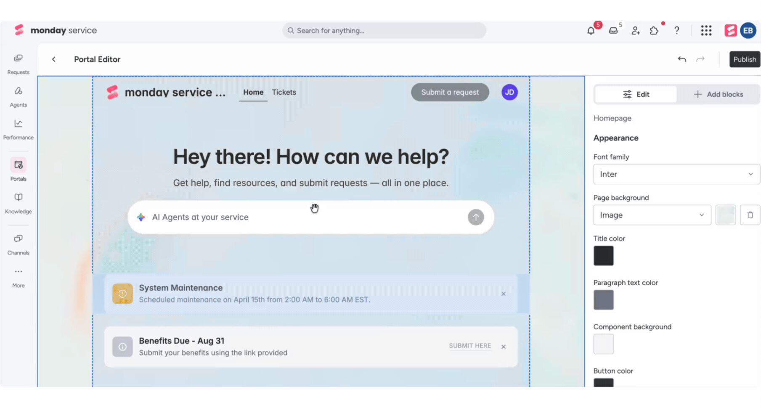Click the monday service logo in the top bar
The height and width of the screenshot is (408, 761).
56,30
